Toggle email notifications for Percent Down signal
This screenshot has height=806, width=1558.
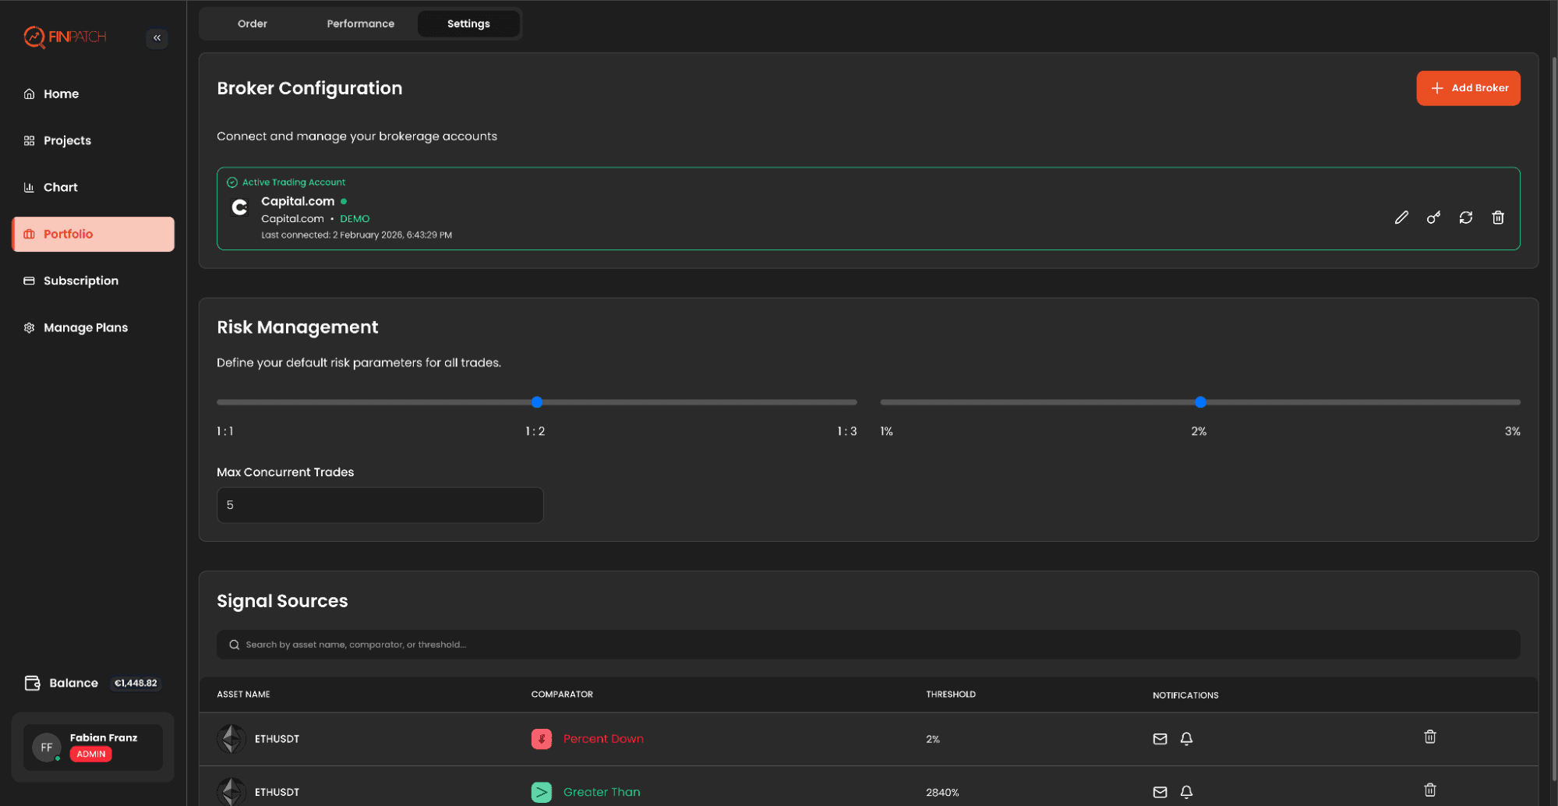pyautogui.click(x=1160, y=738)
